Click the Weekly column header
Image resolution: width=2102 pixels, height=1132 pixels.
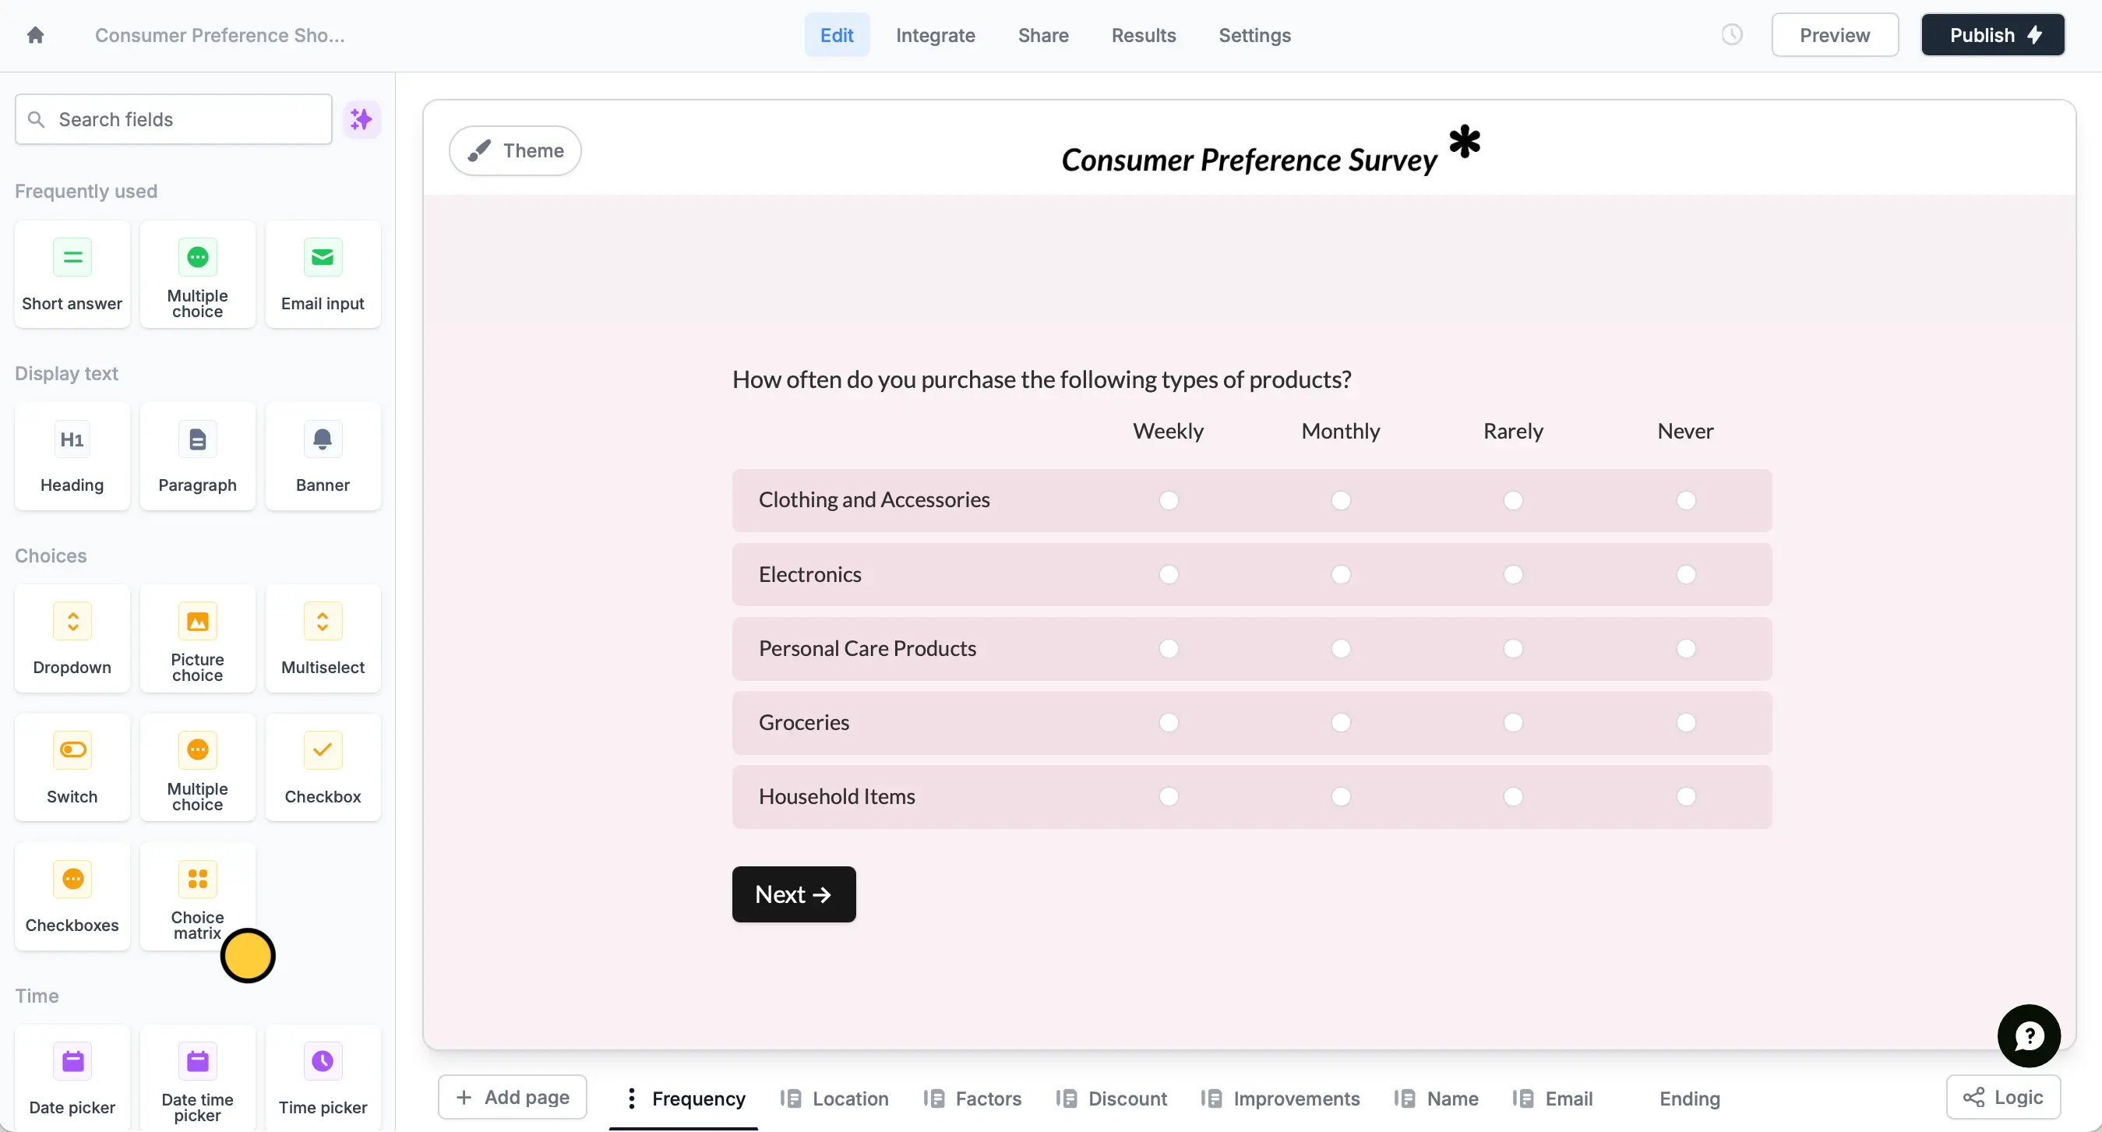tap(1168, 431)
